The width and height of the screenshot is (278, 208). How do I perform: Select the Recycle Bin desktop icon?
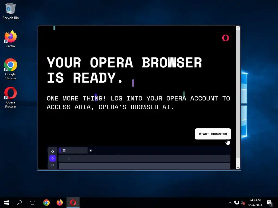tap(11, 11)
